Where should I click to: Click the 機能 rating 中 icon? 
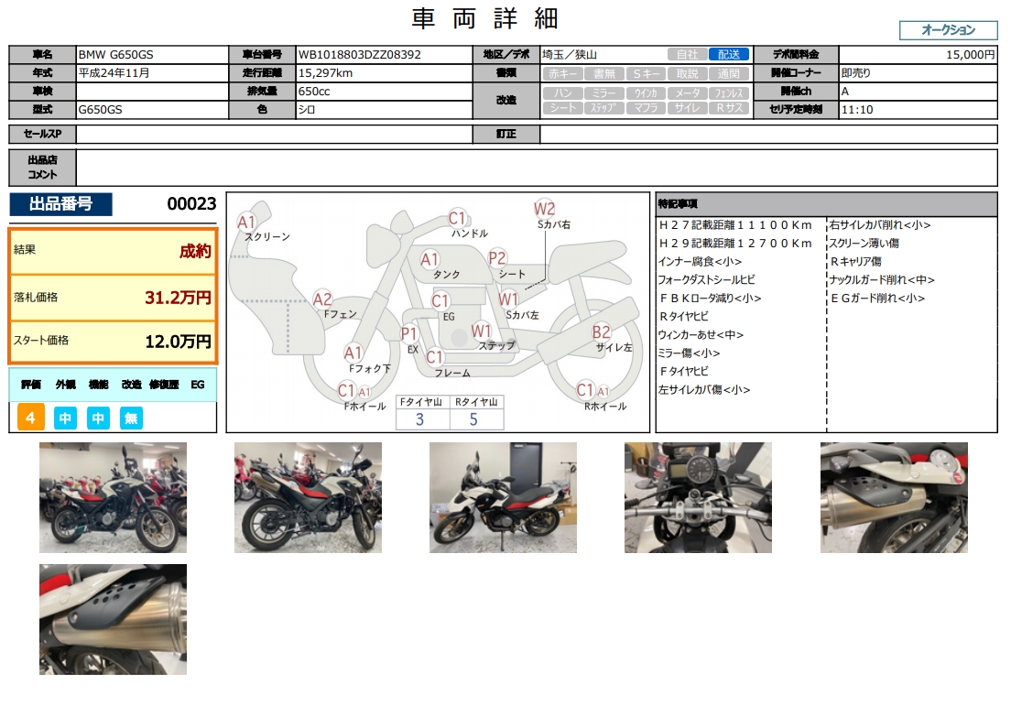point(98,418)
